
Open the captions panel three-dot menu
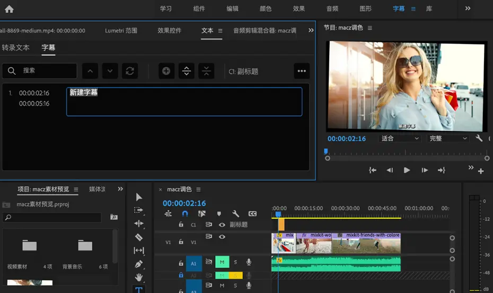pyautogui.click(x=302, y=71)
